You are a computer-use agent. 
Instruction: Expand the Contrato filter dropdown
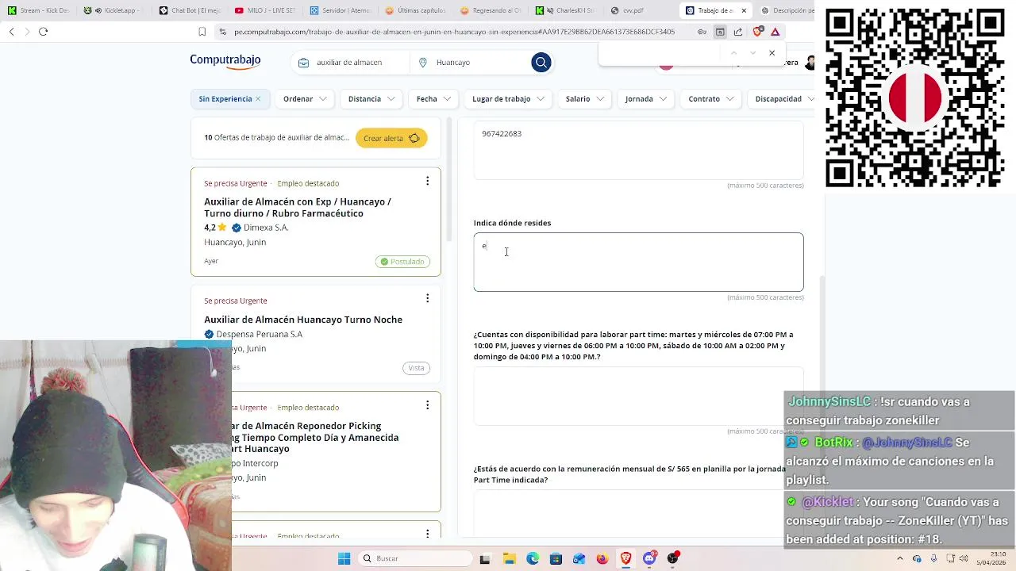tap(711, 99)
